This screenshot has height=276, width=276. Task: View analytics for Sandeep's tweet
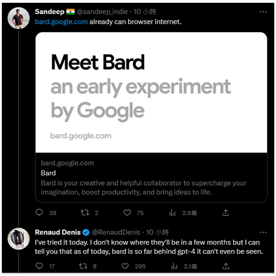click(x=172, y=213)
